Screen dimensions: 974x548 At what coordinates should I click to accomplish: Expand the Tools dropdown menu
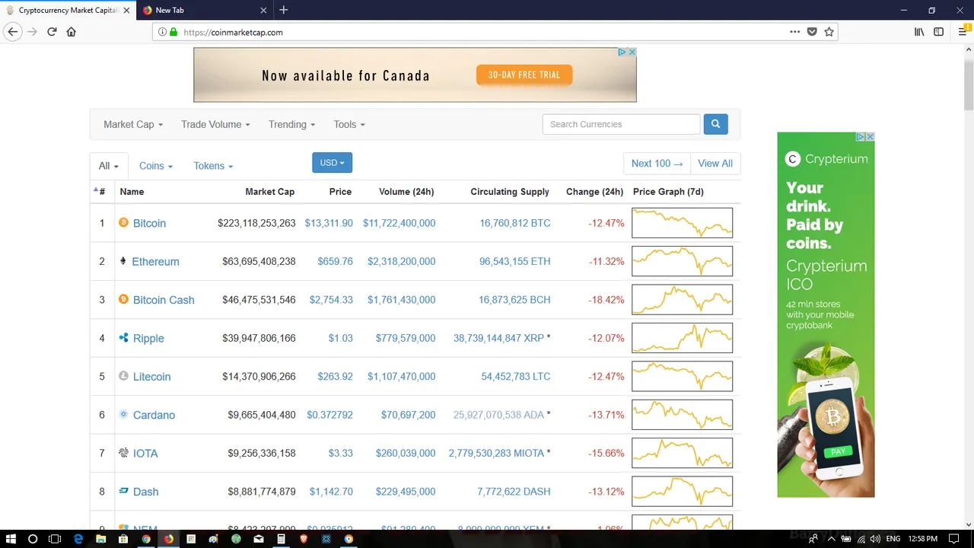pos(349,124)
